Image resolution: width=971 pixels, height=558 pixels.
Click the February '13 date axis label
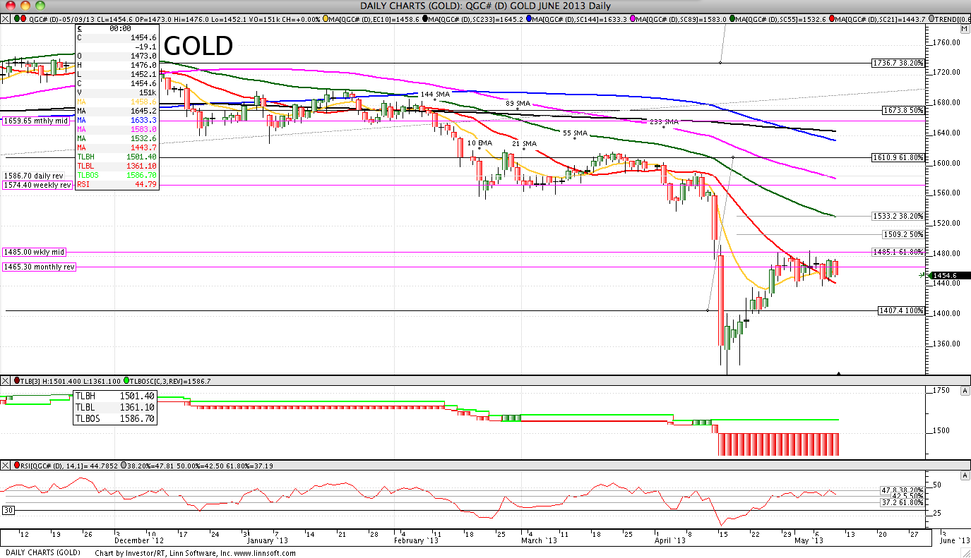[x=417, y=541]
